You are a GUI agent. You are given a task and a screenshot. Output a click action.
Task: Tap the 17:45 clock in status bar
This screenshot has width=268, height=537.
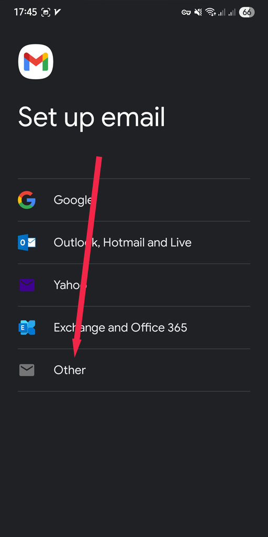click(x=26, y=13)
